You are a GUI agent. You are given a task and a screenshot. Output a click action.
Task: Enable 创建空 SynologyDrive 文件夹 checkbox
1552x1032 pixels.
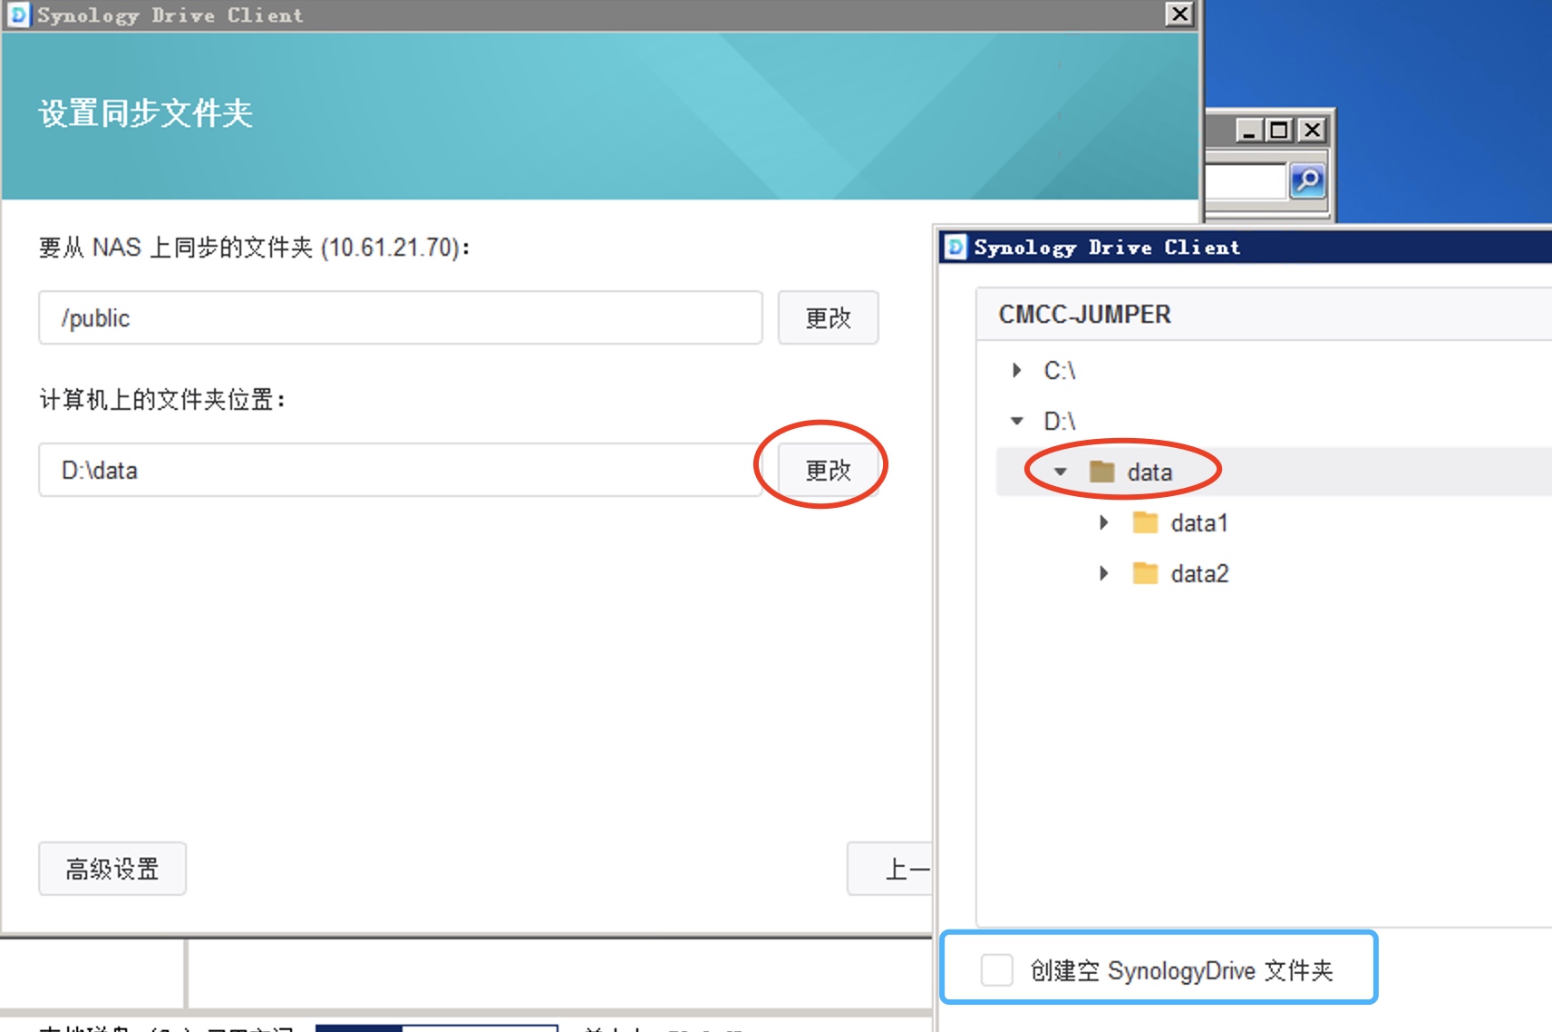pyautogui.click(x=996, y=969)
